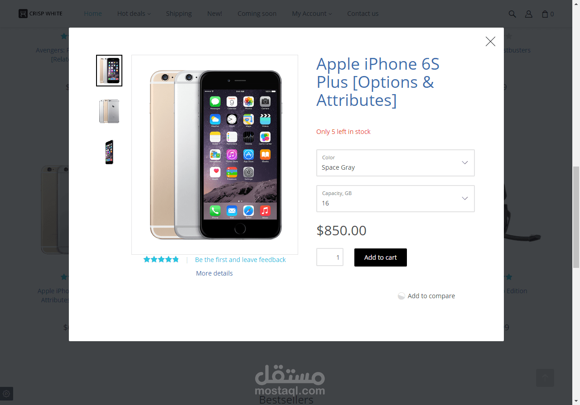Open the Hot deals menu
Image resolution: width=580 pixels, height=405 pixels.
coord(134,14)
